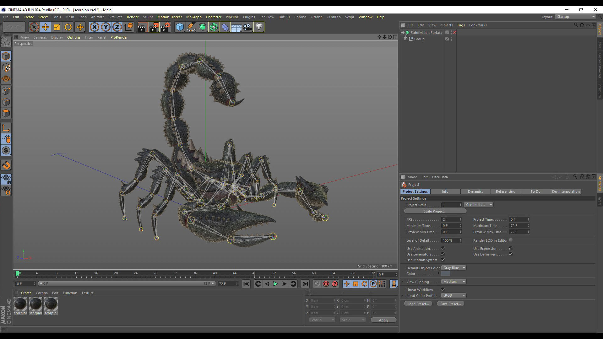Click Make Editable icon
The image size is (603, 339).
(6, 42)
